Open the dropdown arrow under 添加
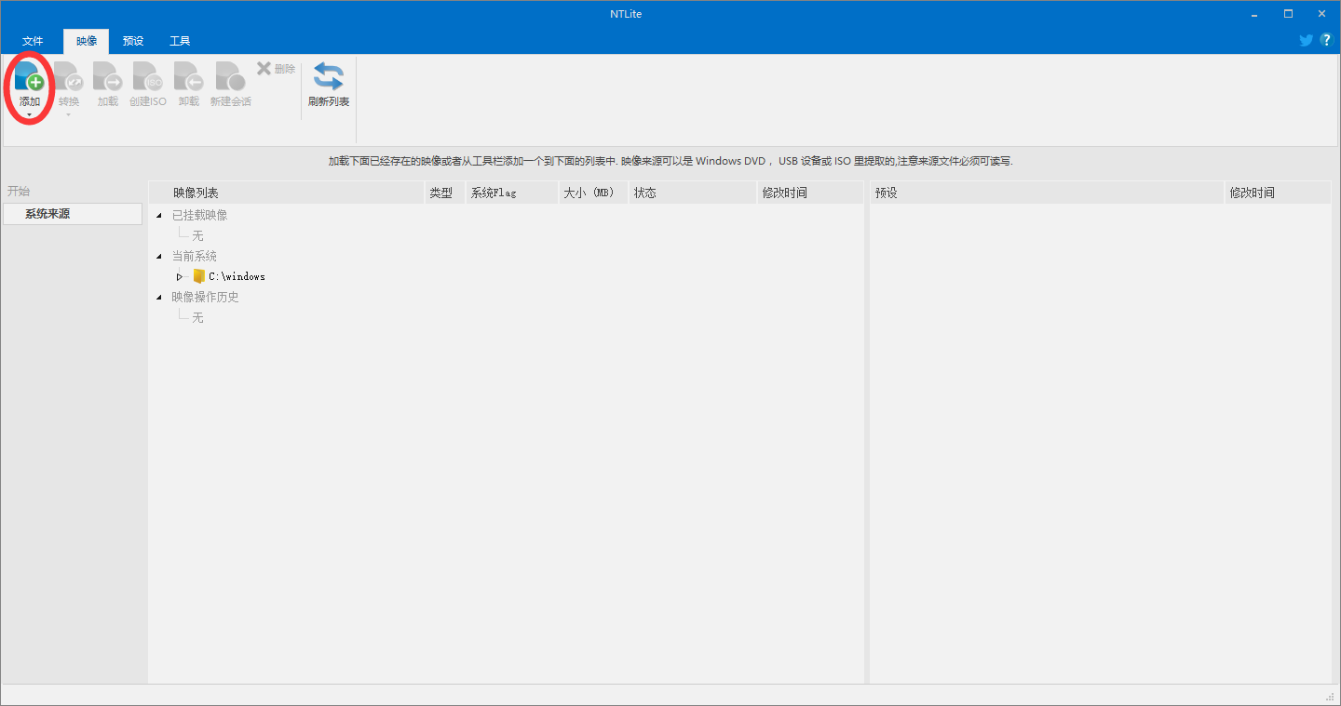 29,115
